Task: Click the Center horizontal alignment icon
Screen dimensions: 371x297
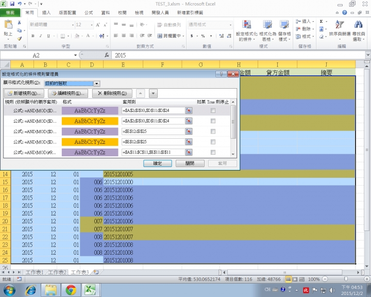Action: click(124, 36)
